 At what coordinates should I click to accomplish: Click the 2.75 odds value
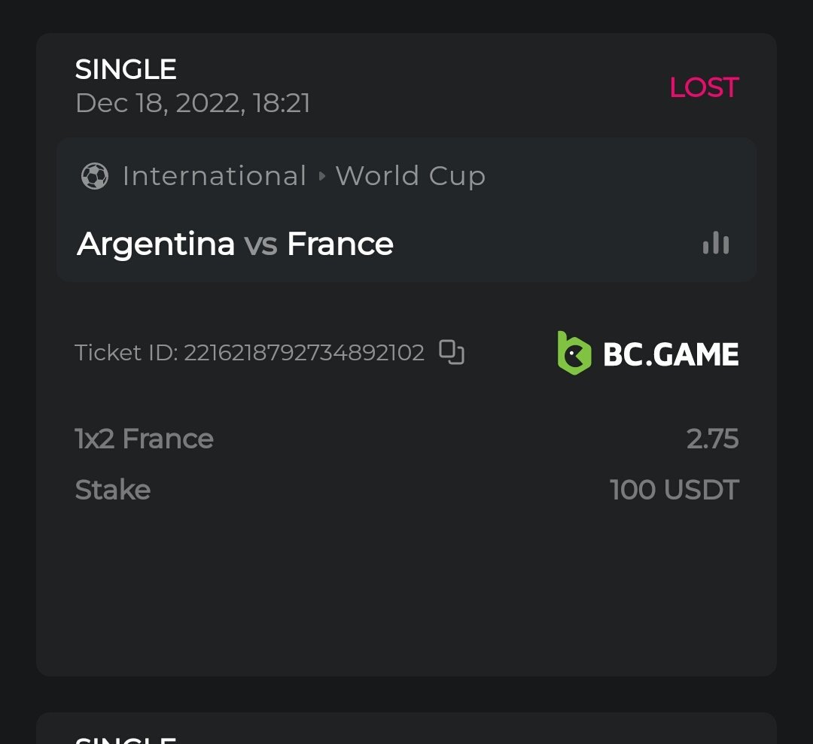[712, 439]
